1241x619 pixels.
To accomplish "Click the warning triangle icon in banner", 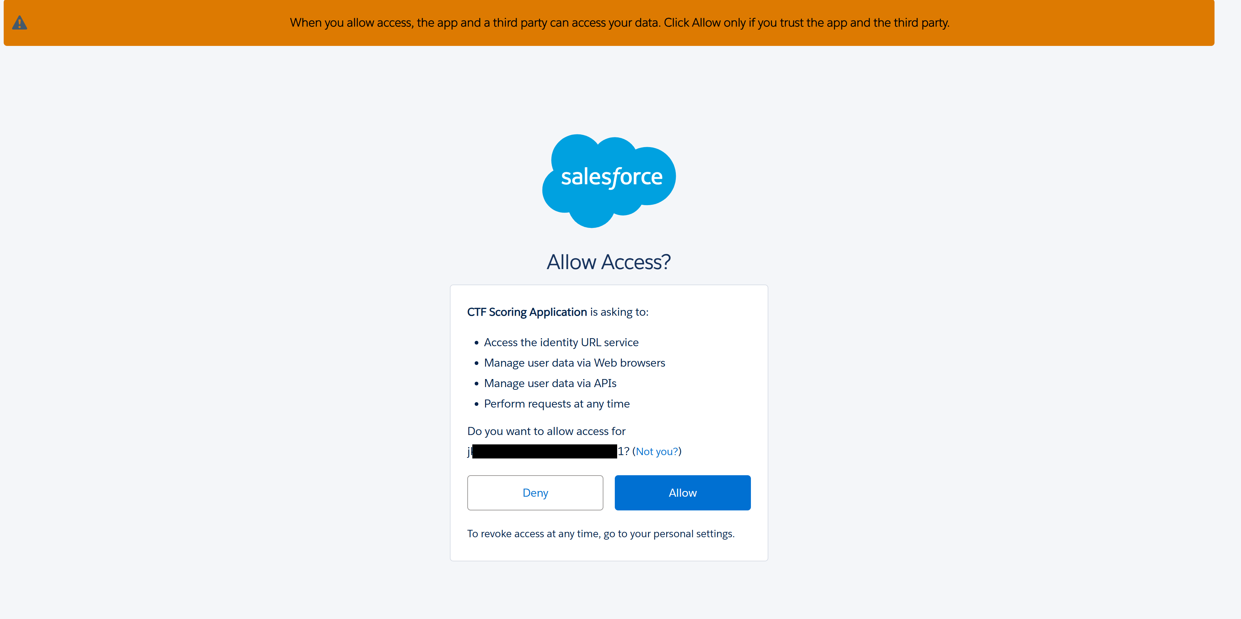I will pyautogui.click(x=19, y=23).
